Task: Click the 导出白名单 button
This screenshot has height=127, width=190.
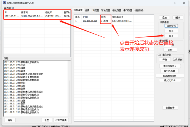Action: click(x=169, y=71)
